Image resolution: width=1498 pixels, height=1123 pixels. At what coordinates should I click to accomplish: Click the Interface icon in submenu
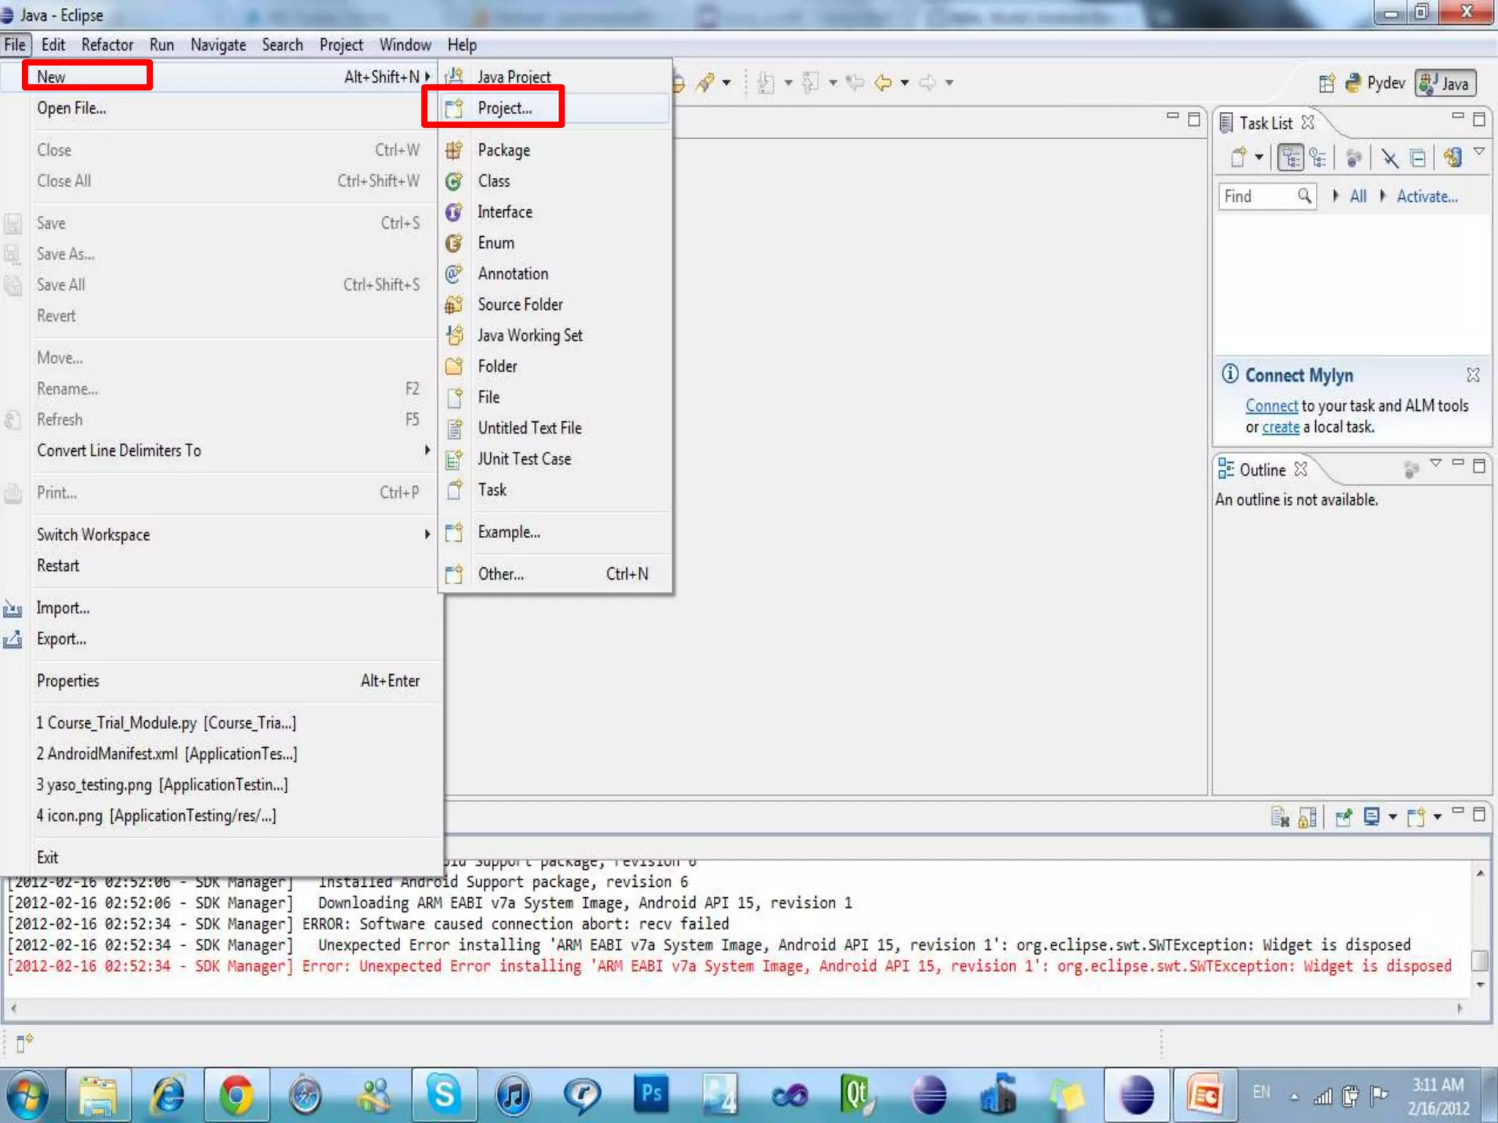pos(453,212)
